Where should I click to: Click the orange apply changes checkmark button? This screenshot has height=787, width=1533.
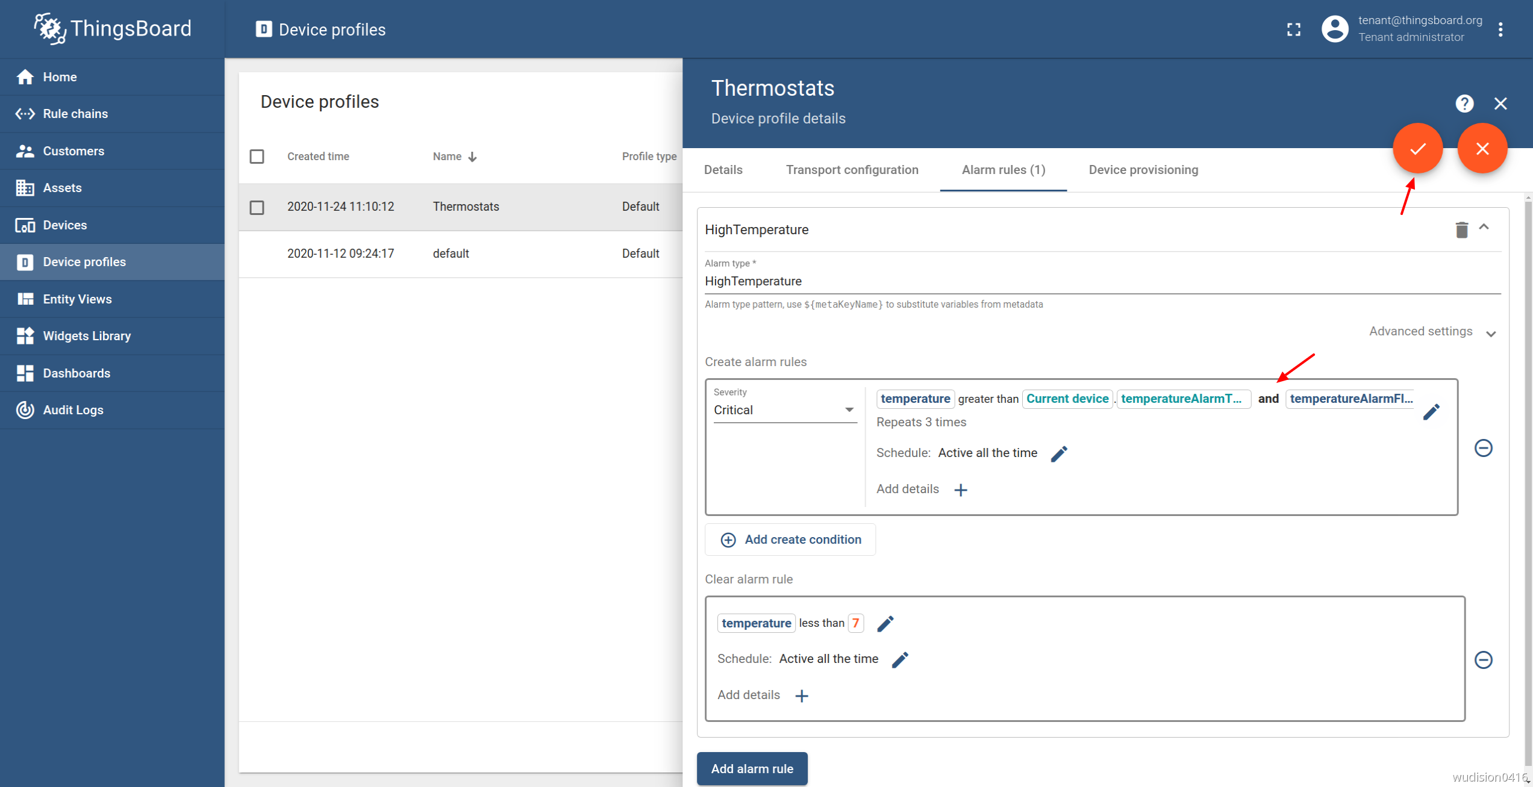click(1417, 148)
